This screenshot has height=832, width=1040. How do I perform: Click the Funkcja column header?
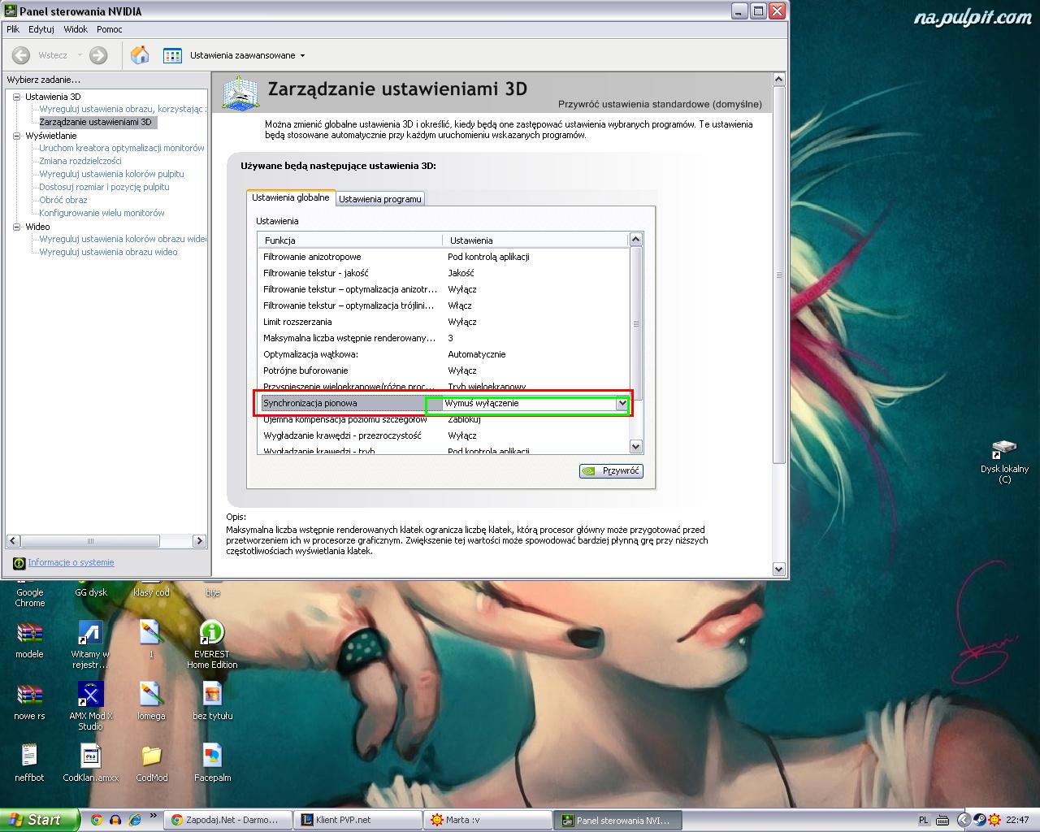click(x=350, y=240)
